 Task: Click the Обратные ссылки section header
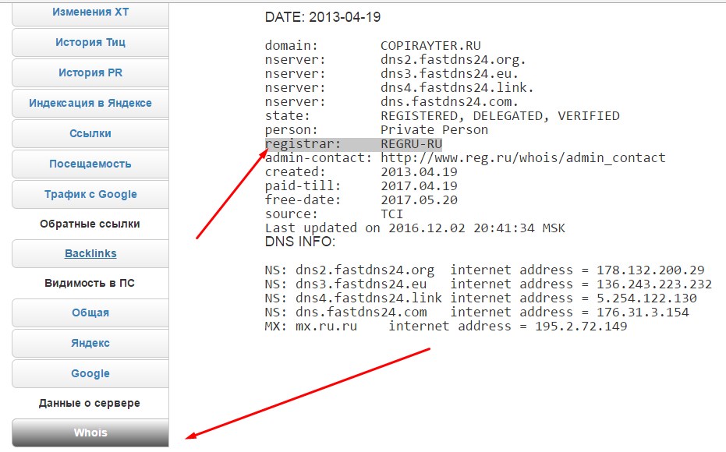[90, 224]
